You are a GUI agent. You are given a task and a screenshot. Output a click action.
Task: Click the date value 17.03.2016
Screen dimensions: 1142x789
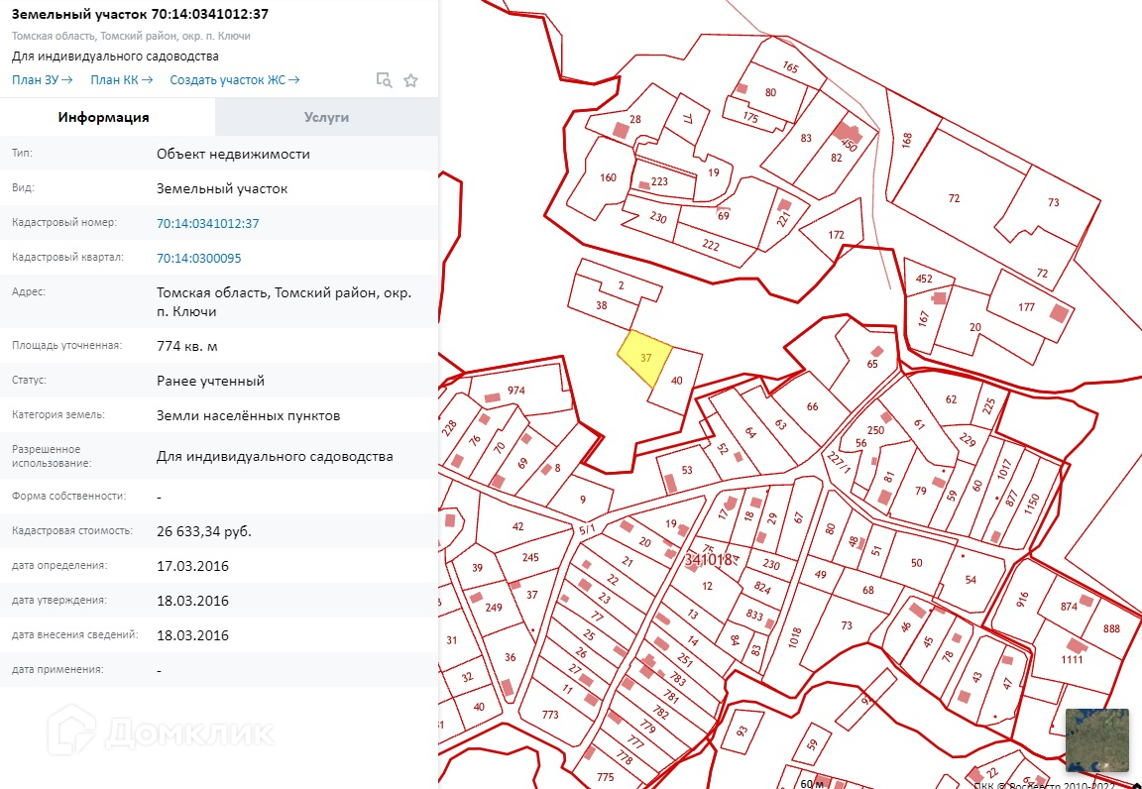tap(192, 566)
